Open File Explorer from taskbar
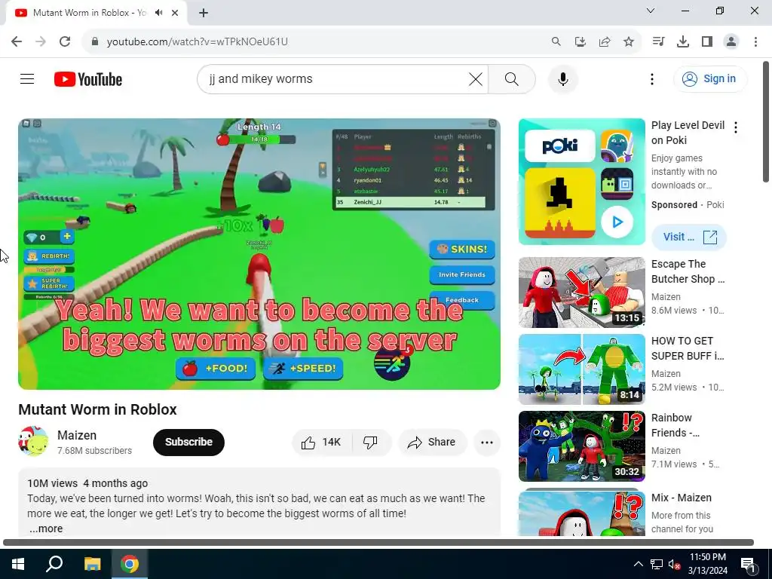772x579 pixels. tap(92, 564)
